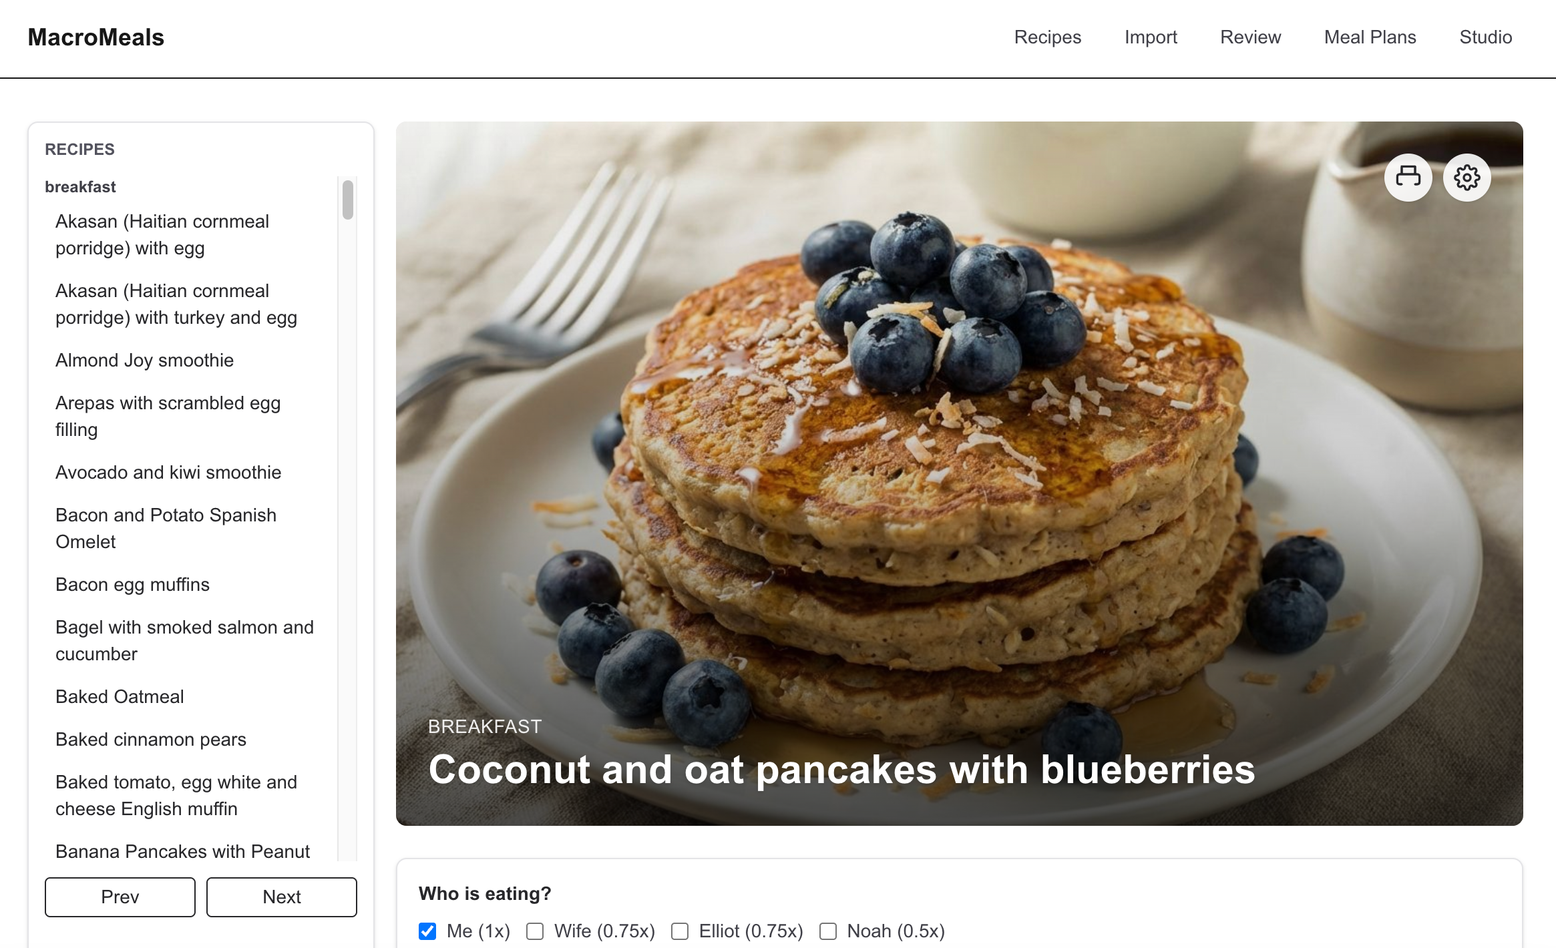Open the print dialog via printer icon
This screenshot has width=1556, height=948.
click(1408, 177)
